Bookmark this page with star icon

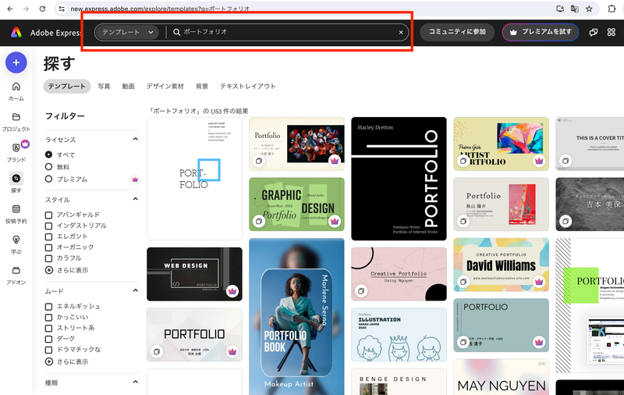coord(590,9)
